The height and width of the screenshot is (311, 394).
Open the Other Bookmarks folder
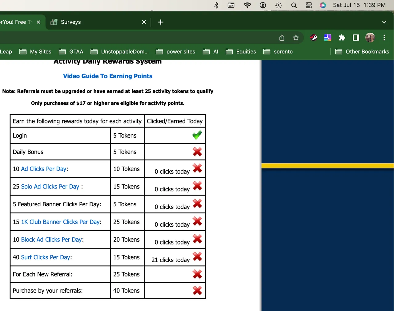point(362,51)
